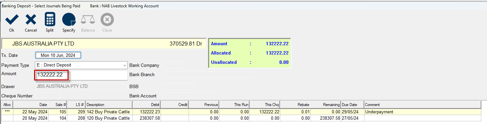Sort by the Due Date column header

pyautogui.click(x=352, y=105)
